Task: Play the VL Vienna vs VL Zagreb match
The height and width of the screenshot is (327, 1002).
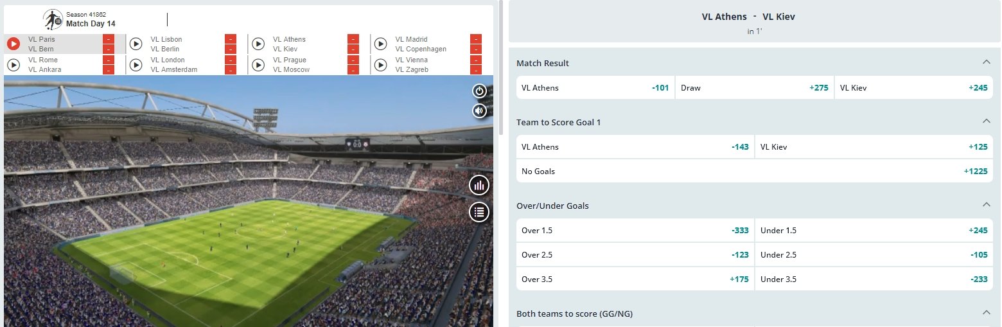Action: [381, 64]
